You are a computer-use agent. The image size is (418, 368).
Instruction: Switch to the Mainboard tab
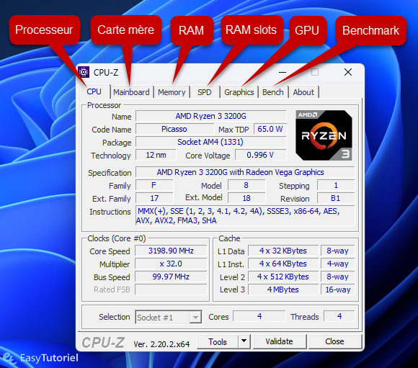[131, 92]
